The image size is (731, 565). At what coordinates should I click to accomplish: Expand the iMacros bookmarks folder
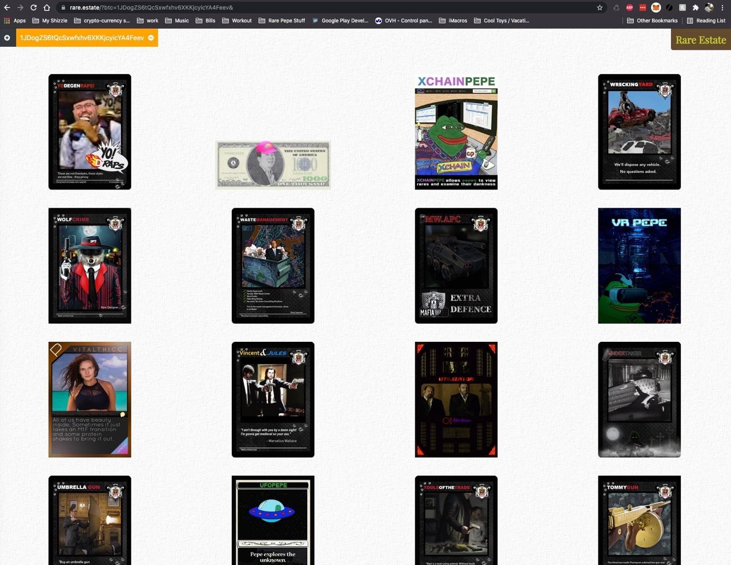click(x=453, y=21)
